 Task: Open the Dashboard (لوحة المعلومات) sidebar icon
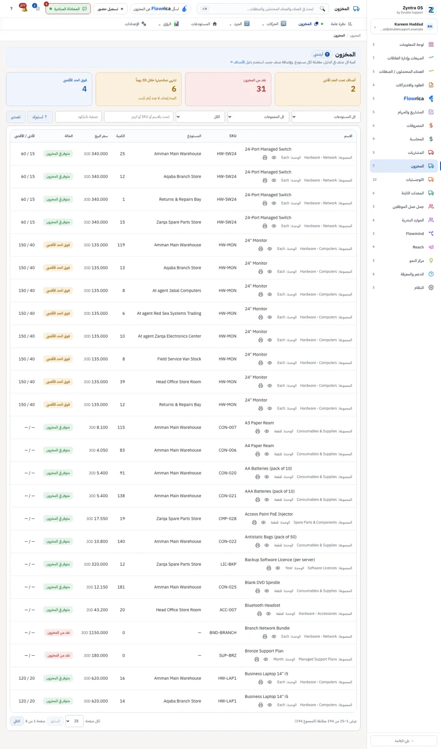[x=431, y=45]
